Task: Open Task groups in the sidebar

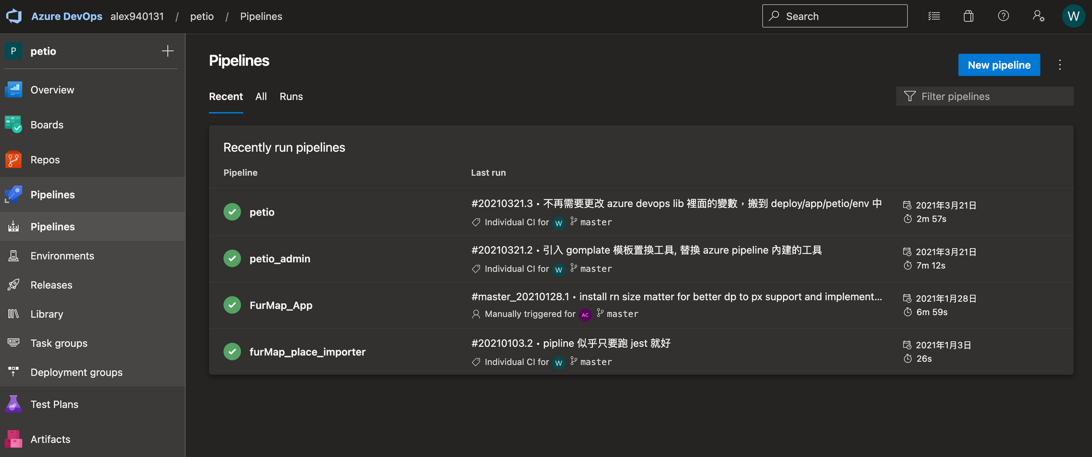Action: point(93,343)
